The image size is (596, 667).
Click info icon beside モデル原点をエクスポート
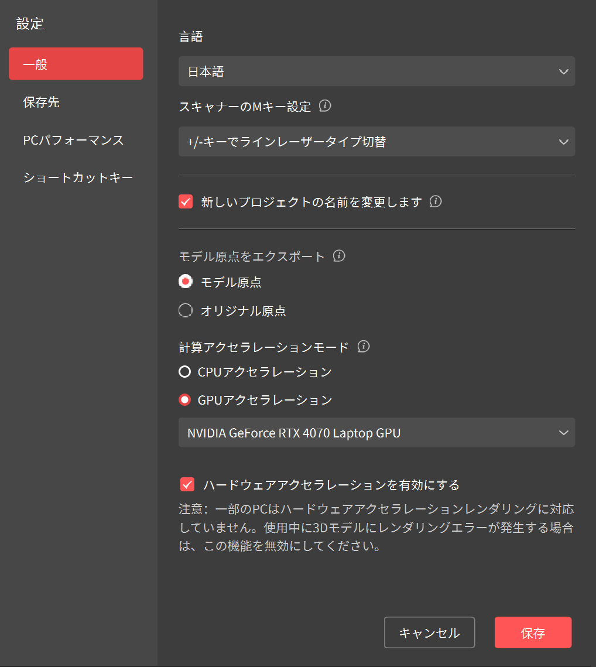339,256
